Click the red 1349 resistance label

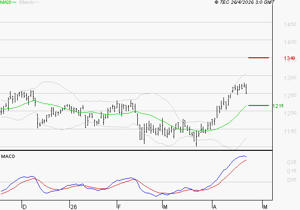click(289, 58)
